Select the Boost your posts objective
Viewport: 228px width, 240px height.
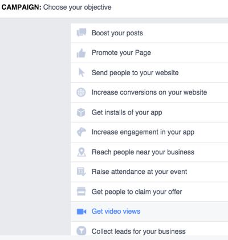point(149,33)
